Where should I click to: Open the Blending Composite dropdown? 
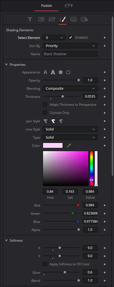[x=70, y=88]
